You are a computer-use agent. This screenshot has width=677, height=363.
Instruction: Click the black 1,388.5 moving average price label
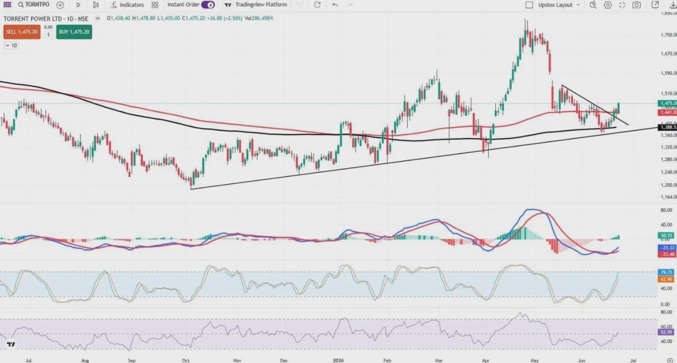667,127
